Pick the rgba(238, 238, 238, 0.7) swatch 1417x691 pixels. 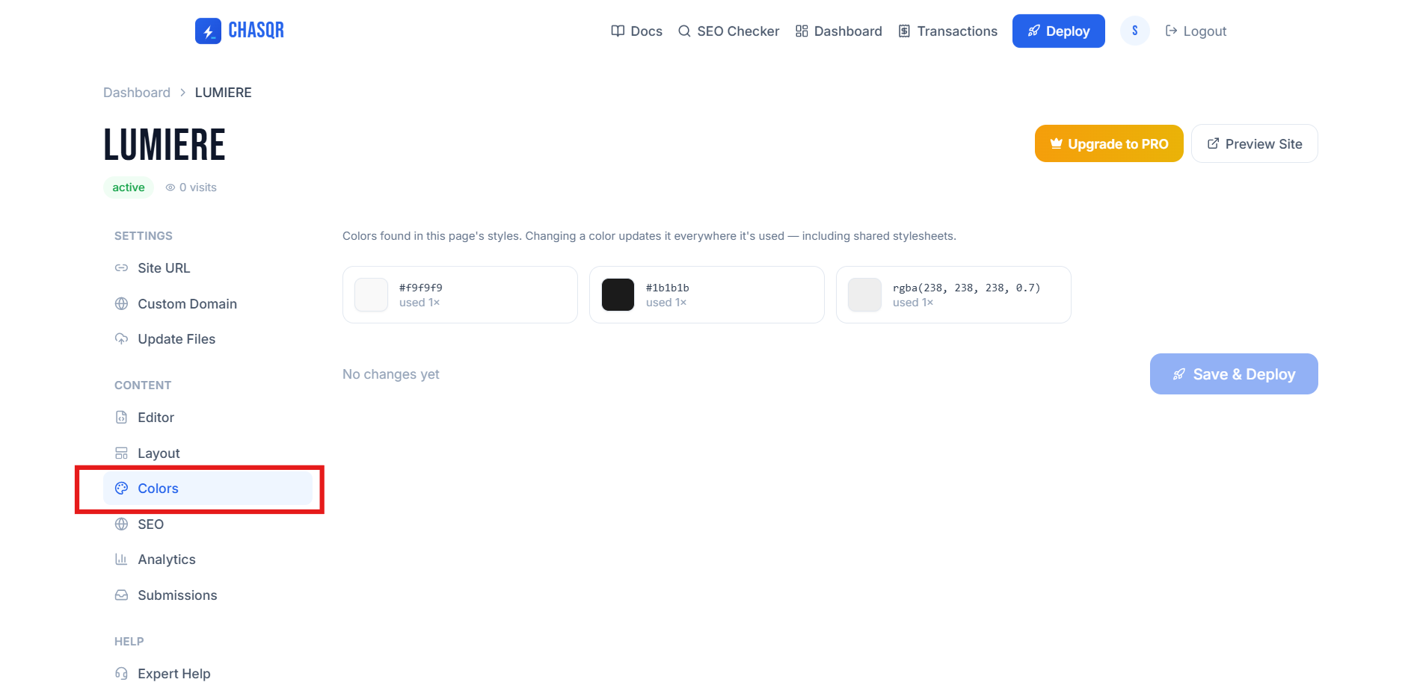click(864, 294)
